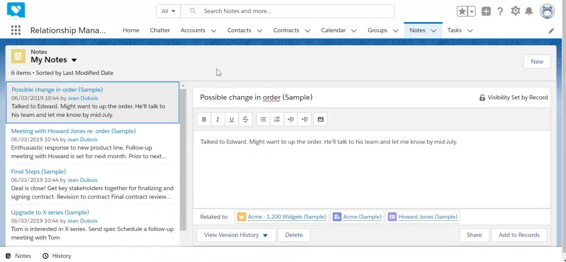566x262 pixels.
Task: Go to the Chatter tab
Action: coord(160,30)
